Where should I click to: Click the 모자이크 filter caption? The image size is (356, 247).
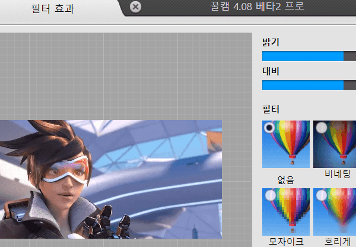coord(286,242)
